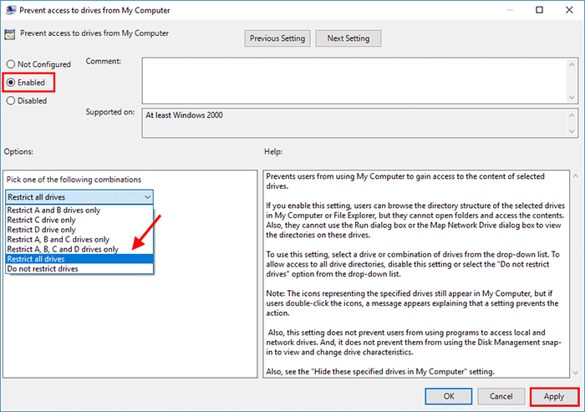The width and height of the screenshot is (585, 412).
Task: Close the policy dialog window
Action: point(569,10)
